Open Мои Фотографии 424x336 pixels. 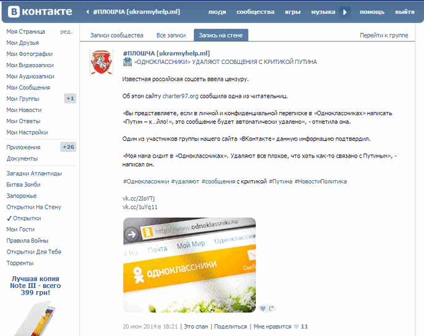30,54
